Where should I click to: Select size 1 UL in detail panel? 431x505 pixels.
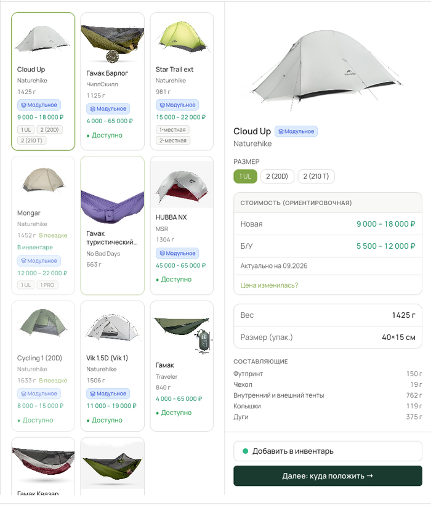pos(245,176)
